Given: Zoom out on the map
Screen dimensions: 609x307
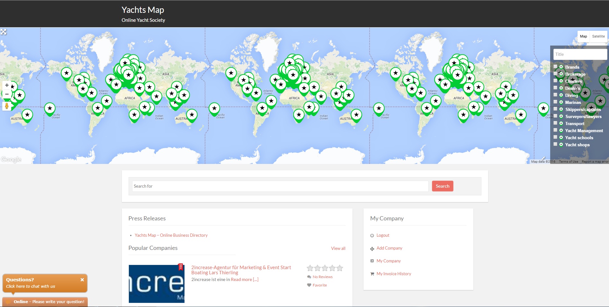Looking at the screenshot, I should pos(7,94).
